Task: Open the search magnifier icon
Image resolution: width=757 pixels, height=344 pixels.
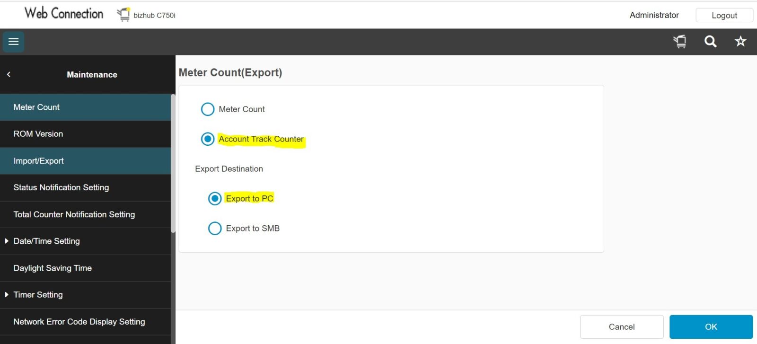Action: pos(710,42)
